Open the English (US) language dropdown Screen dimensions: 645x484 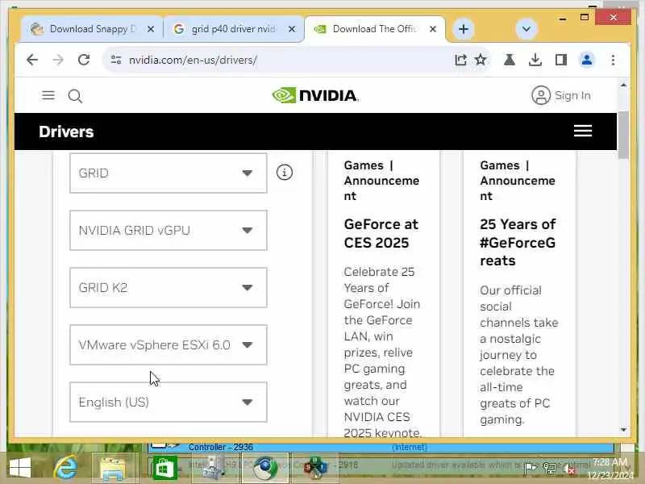pyautogui.click(x=169, y=402)
